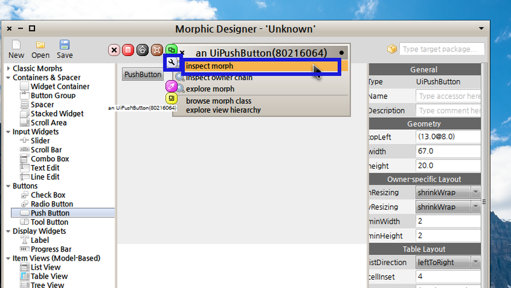Click the properties panel vertical scrollbar
This screenshot has width=511, height=288.
point(484,175)
